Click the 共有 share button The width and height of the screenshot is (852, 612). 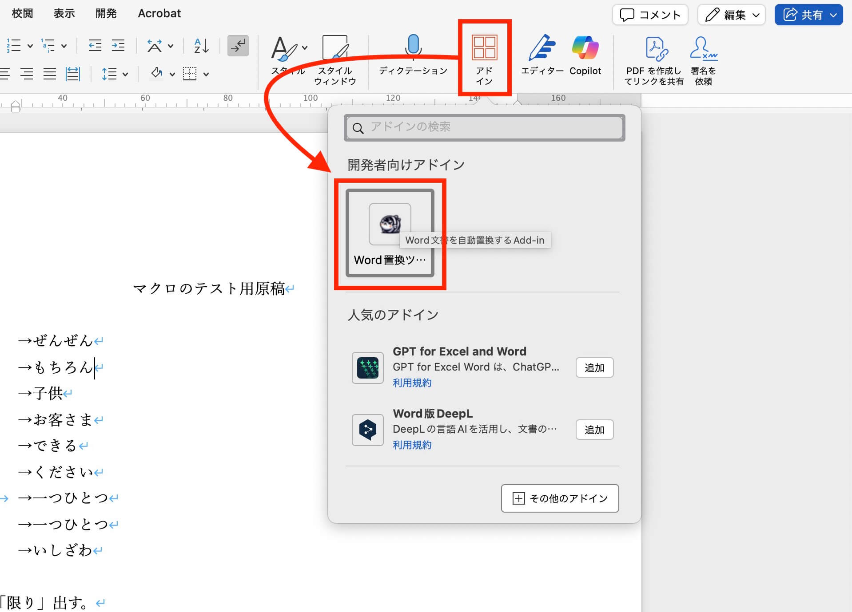click(x=808, y=15)
